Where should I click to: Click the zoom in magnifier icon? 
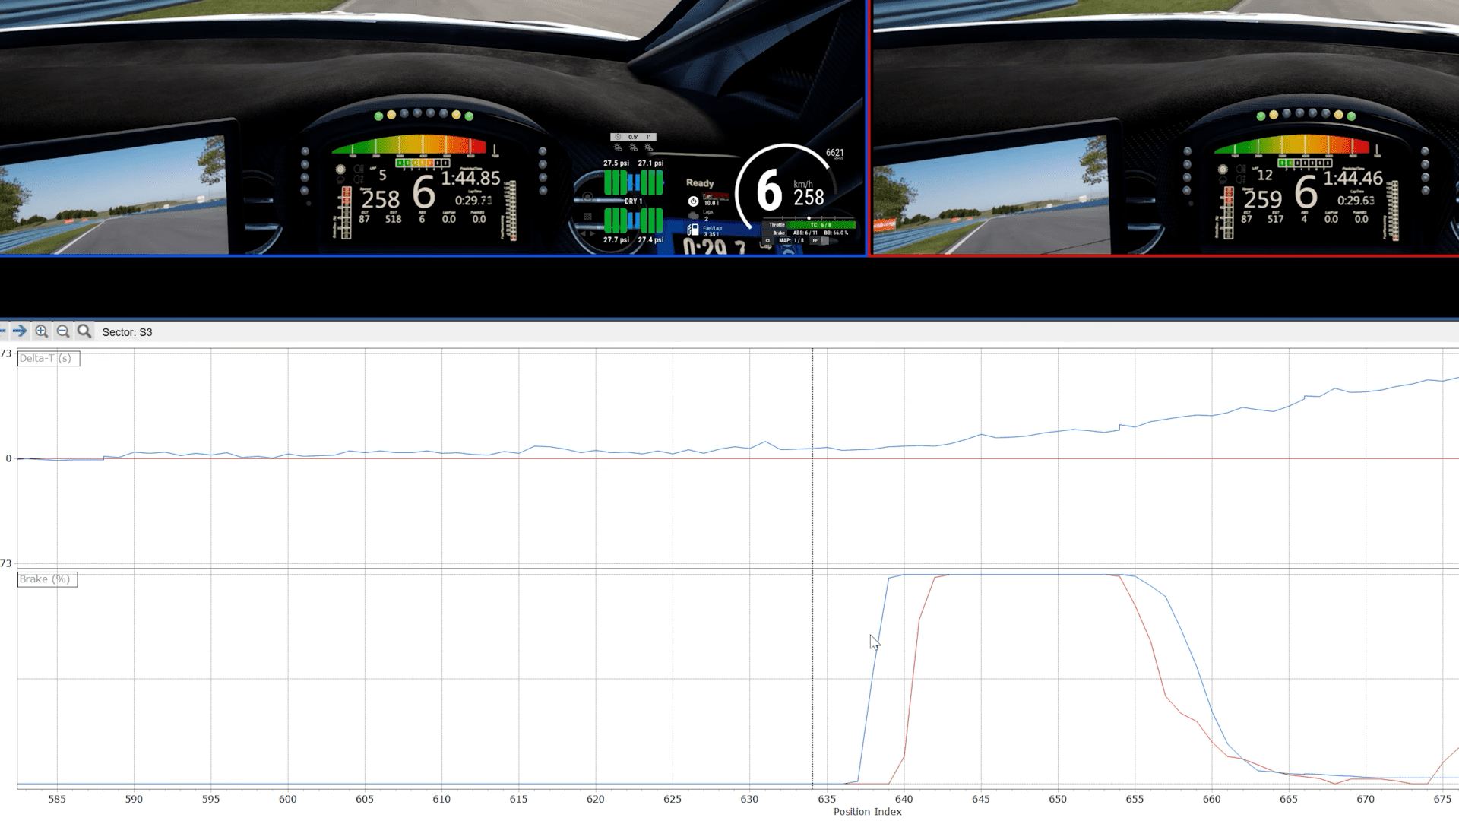coord(42,331)
